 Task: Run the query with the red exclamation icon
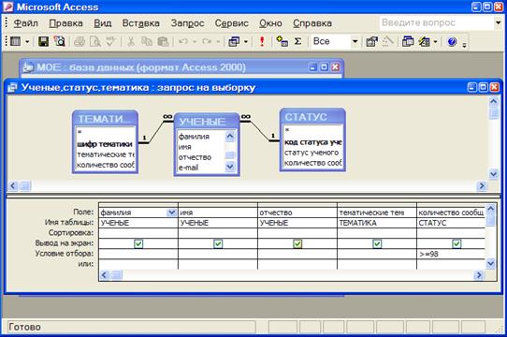point(262,41)
